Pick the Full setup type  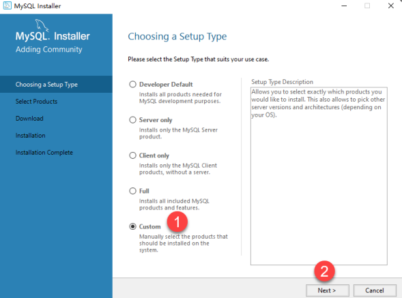[132, 191]
